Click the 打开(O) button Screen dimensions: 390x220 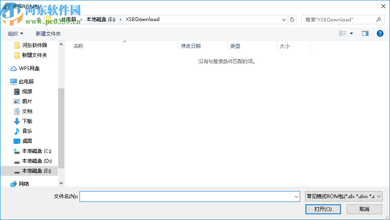pyautogui.click(x=323, y=209)
